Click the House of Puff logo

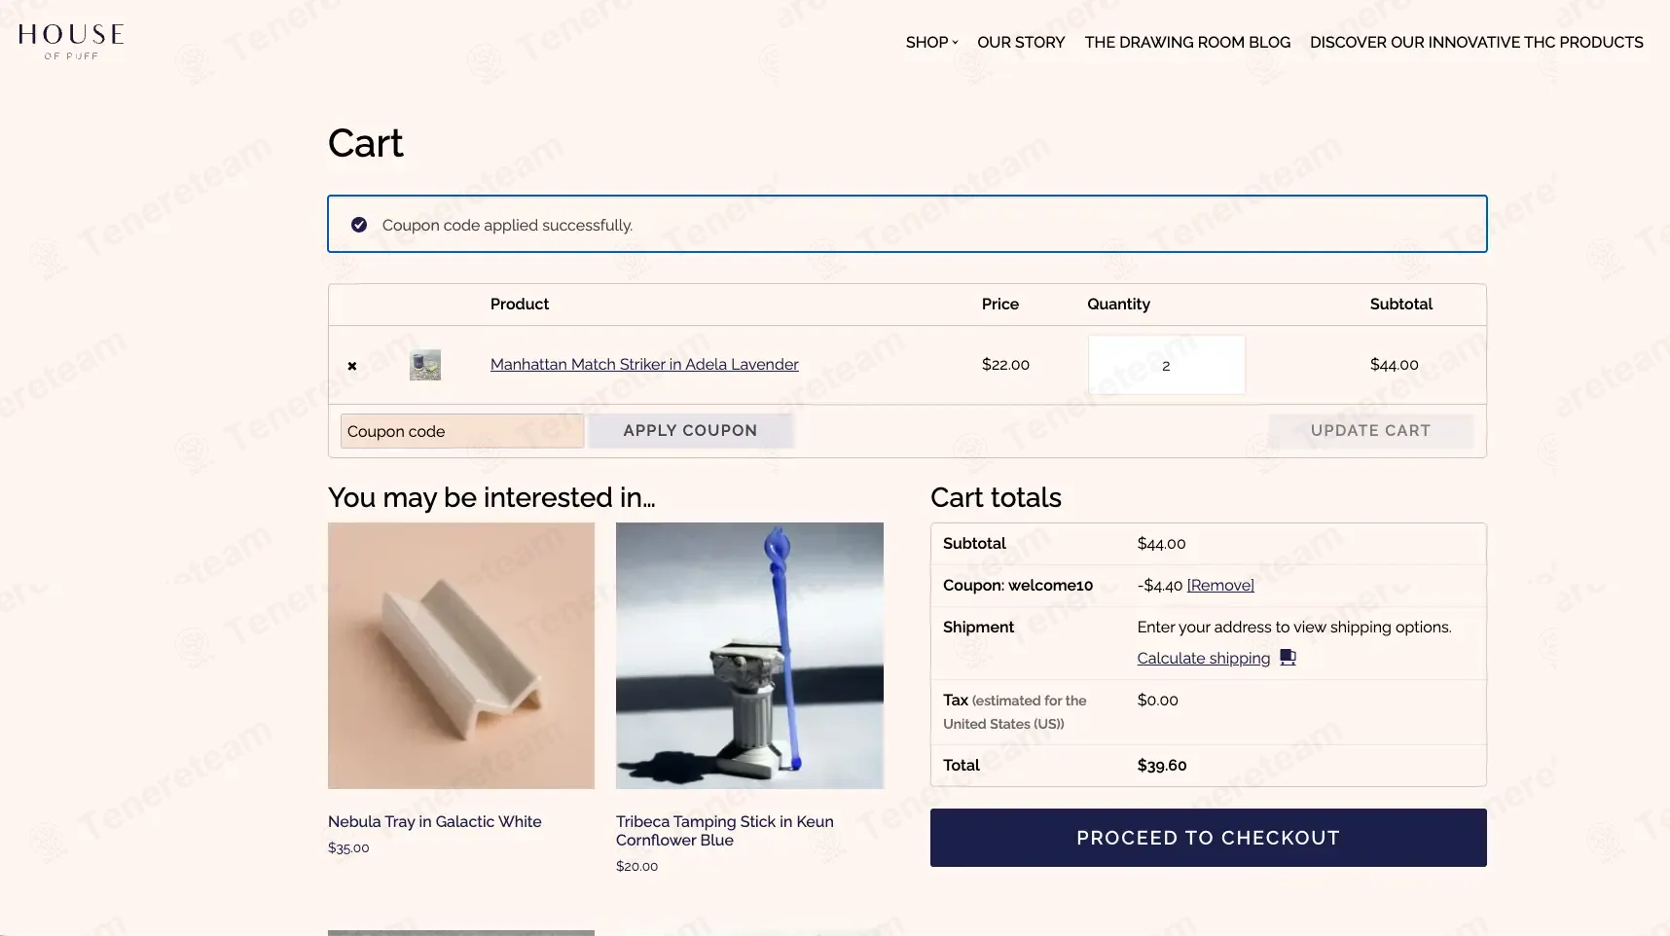(x=71, y=42)
